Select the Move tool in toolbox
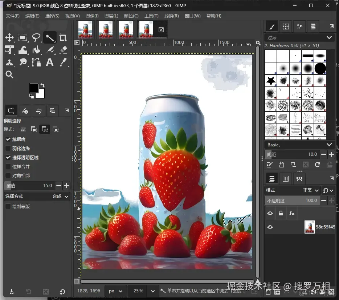The height and width of the screenshot is (300, 339). tap(9, 38)
